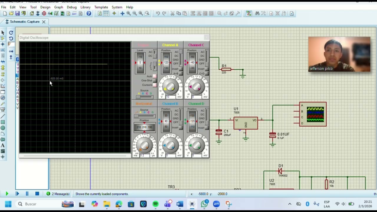Open a project with the folder icon
This screenshot has height=212, width=377.
coord(11,14)
